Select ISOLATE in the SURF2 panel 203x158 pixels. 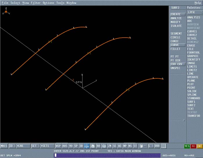pos(176,26)
